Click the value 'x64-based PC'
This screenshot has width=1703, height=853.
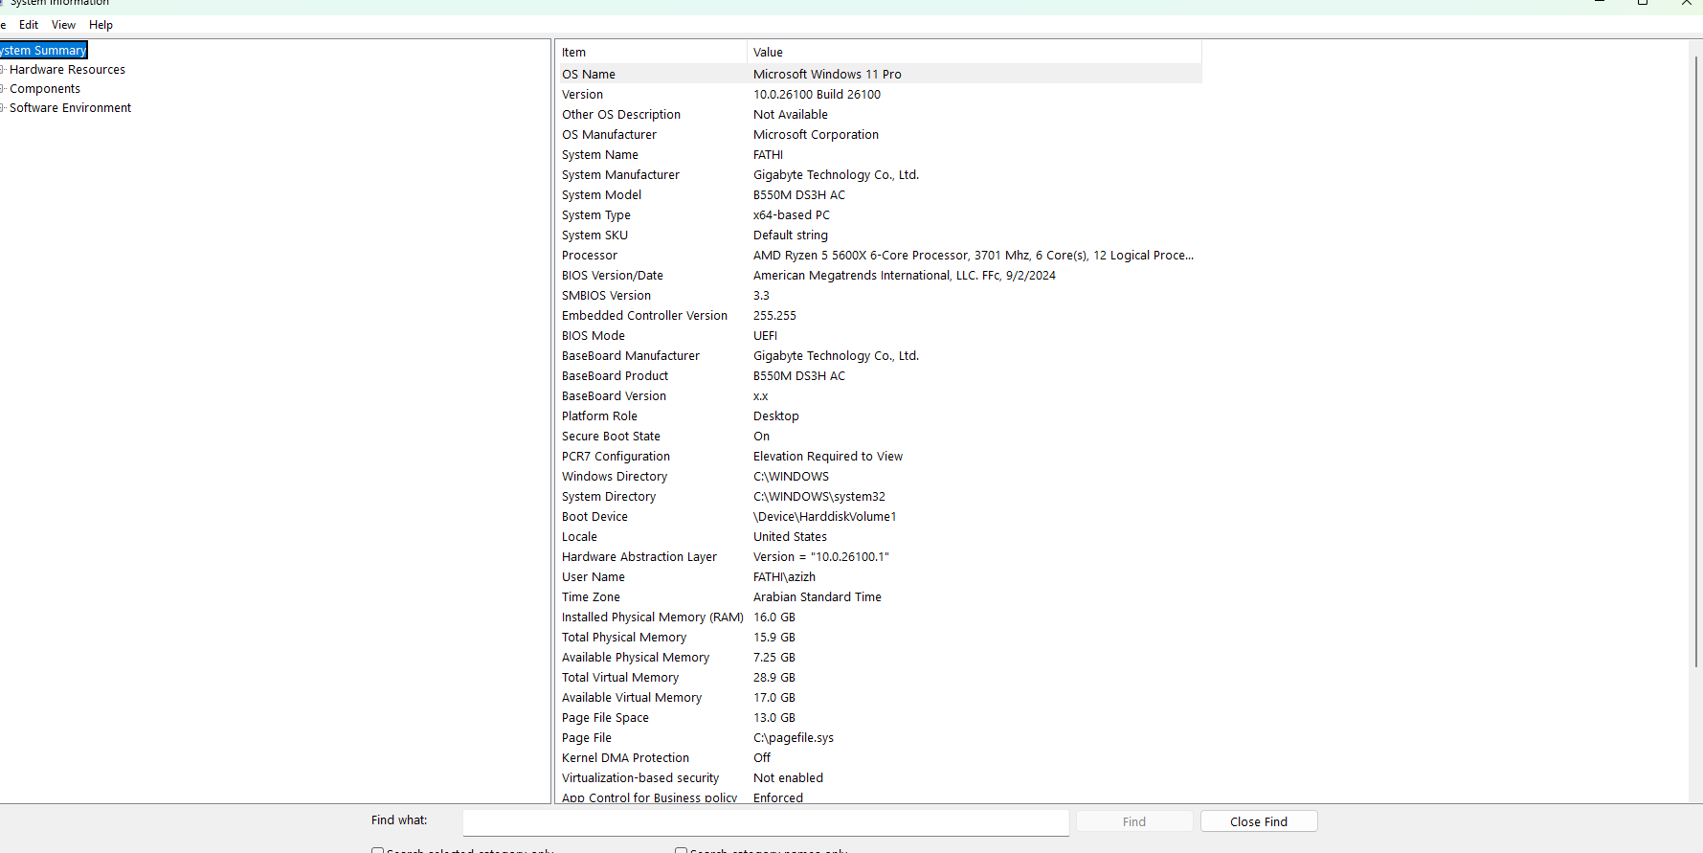pos(792,215)
